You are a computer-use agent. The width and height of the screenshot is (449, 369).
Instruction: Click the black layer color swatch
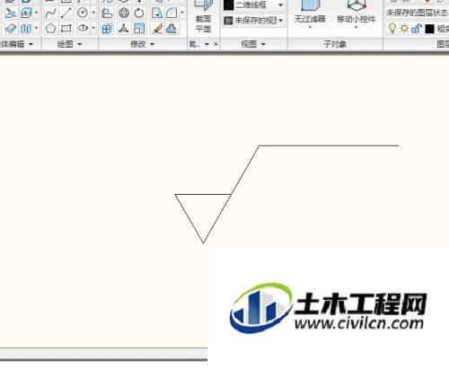(429, 29)
